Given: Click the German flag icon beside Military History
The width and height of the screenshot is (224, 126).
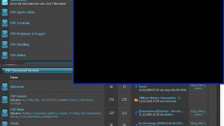Looking at the screenshot, I should pos(136,100).
